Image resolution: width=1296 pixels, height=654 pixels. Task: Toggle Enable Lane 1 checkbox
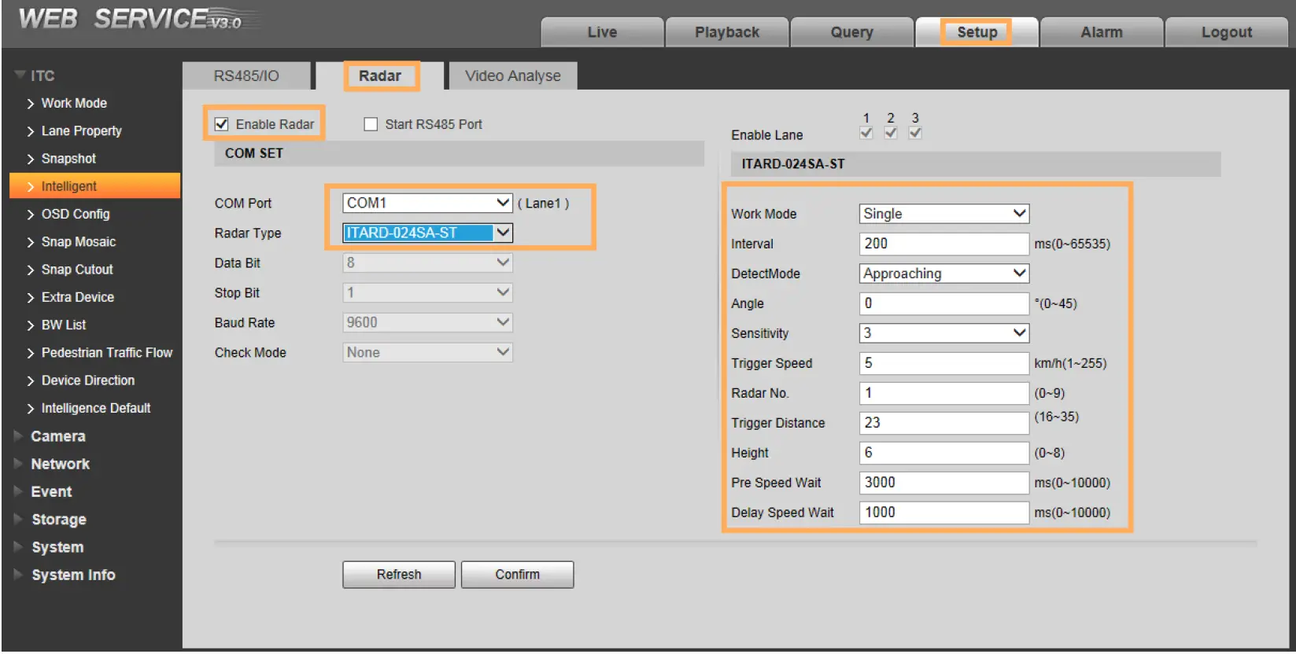(866, 133)
